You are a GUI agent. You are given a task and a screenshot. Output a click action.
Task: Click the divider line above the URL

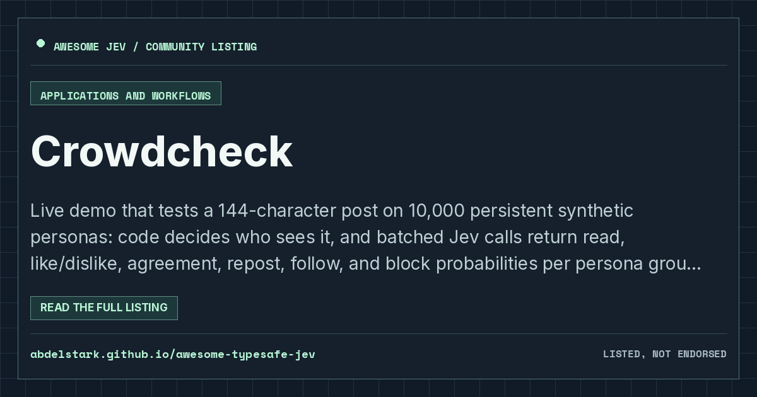coord(378,333)
